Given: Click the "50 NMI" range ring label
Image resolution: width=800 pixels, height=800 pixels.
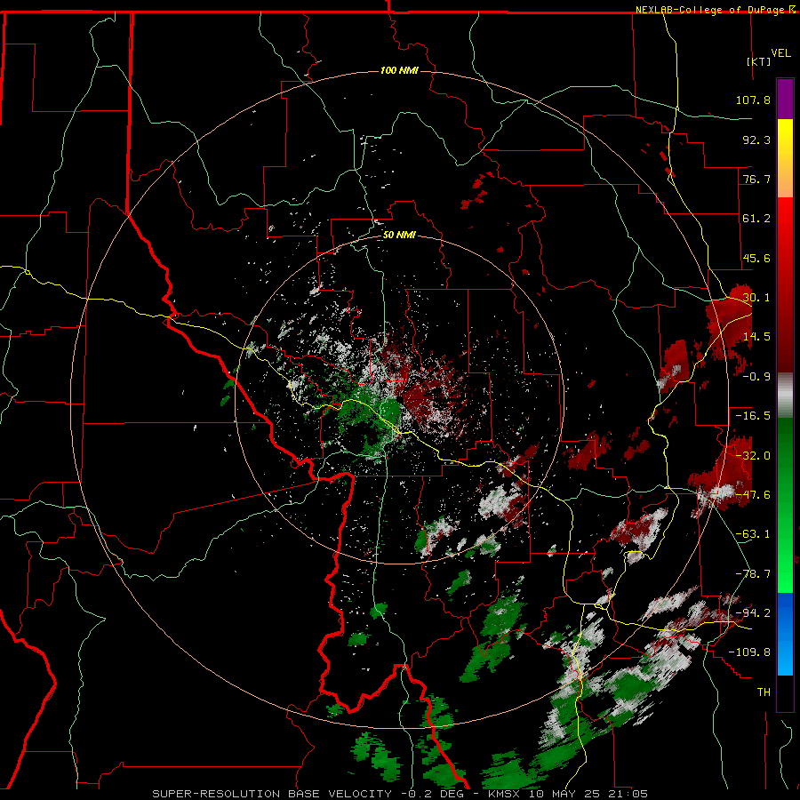Looking at the screenshot, I should 399,235.
